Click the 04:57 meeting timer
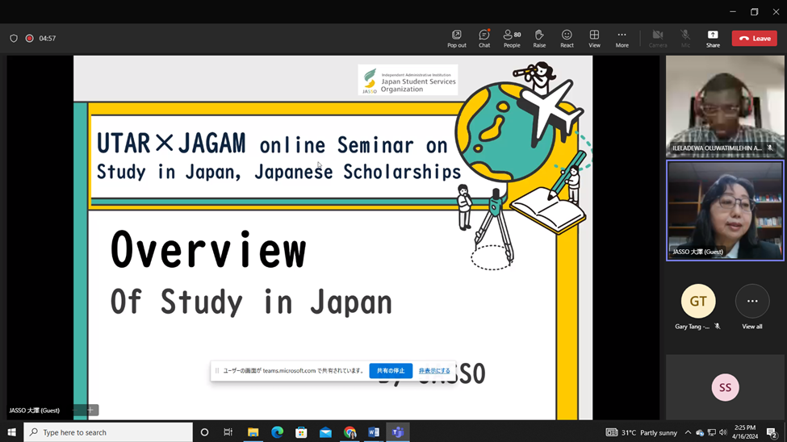787x442 pixels. coord(47,38)
